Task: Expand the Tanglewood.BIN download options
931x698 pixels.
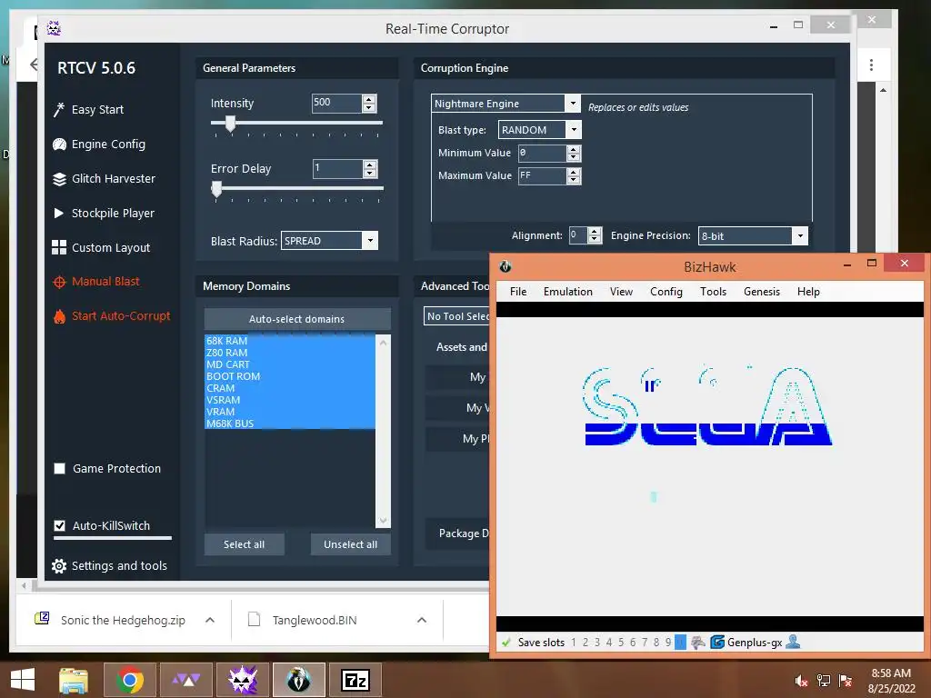Action: click(x=422, y=620)
